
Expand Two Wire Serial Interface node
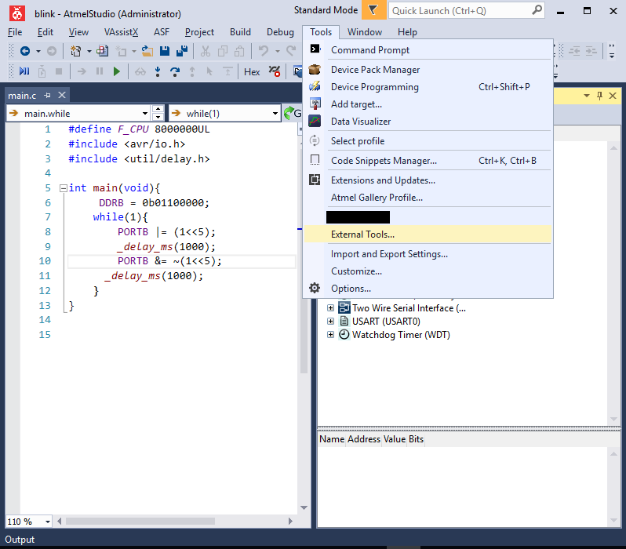point(330,308)
